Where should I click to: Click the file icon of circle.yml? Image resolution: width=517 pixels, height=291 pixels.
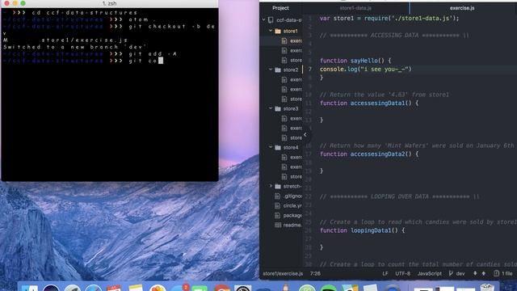pyautogui.click(x=277, y=205)
